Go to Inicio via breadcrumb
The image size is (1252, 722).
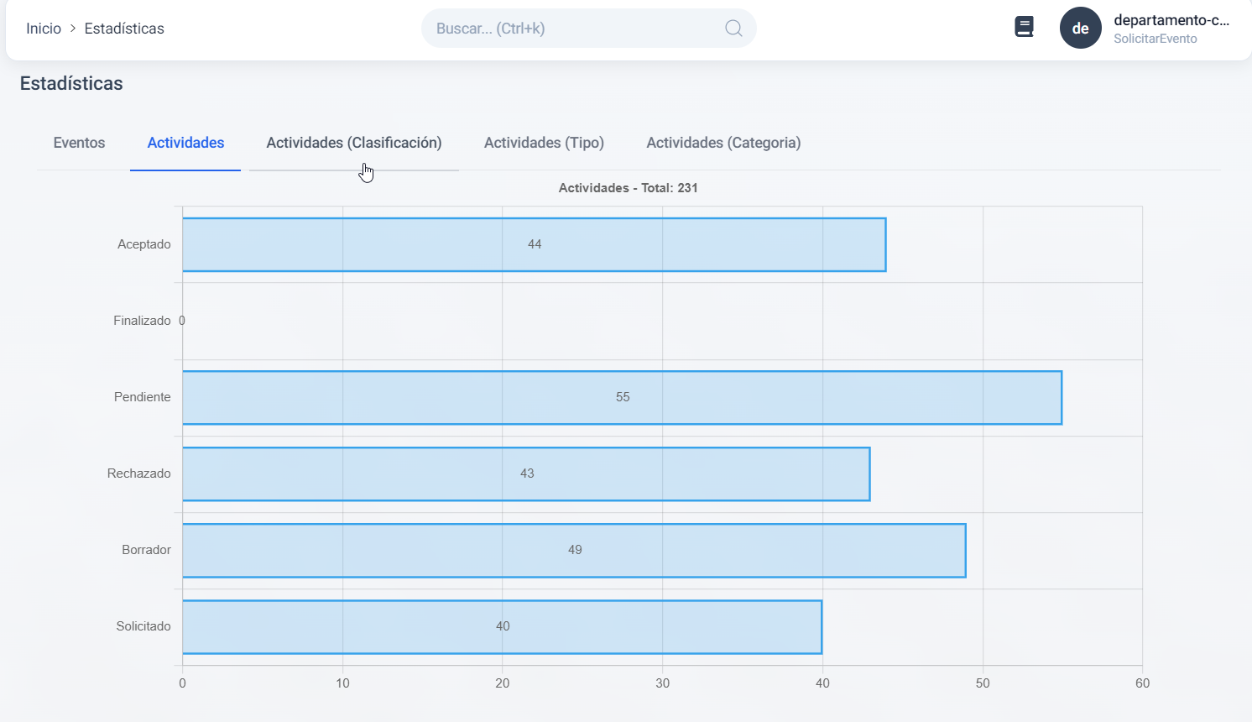[x=44, y=29]
